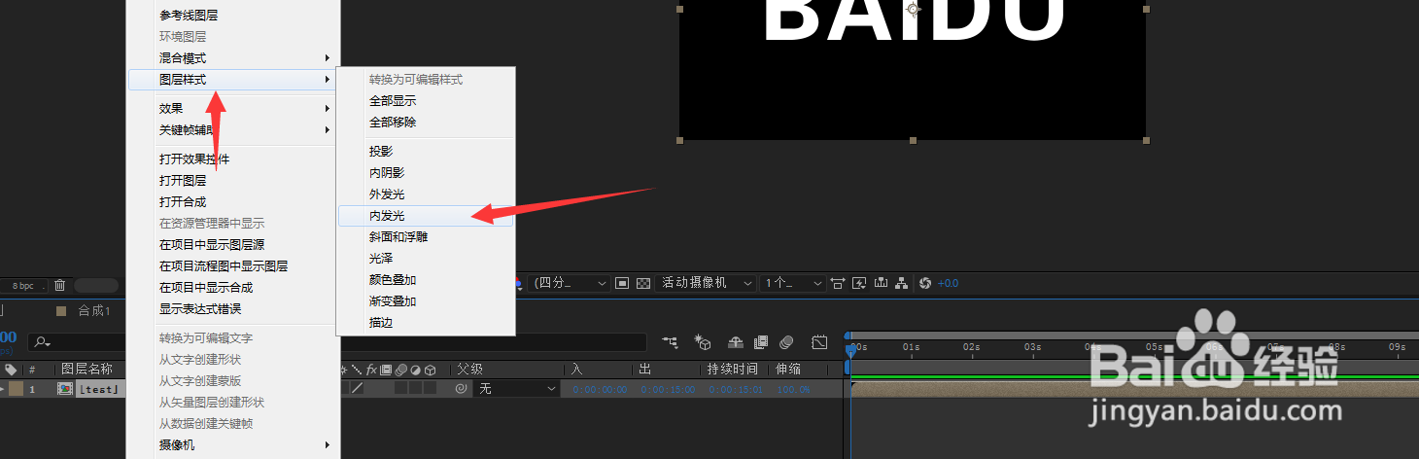Toggle the transparency grid icon
The image size is (1419, 459).
[642, 283]
